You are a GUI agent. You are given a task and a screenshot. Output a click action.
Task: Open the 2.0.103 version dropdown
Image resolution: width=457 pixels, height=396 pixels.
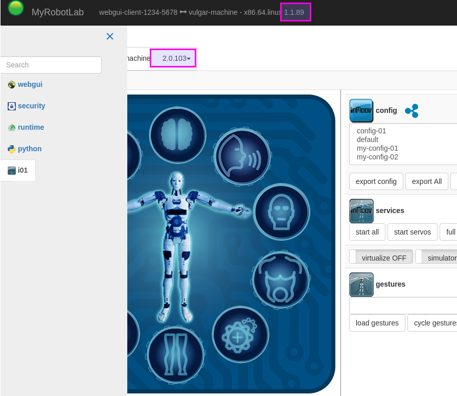(x=176, y=59)
